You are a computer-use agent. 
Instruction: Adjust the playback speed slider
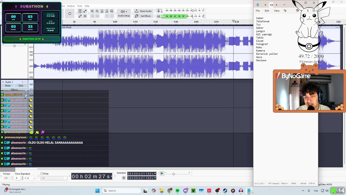pos(174,174)
